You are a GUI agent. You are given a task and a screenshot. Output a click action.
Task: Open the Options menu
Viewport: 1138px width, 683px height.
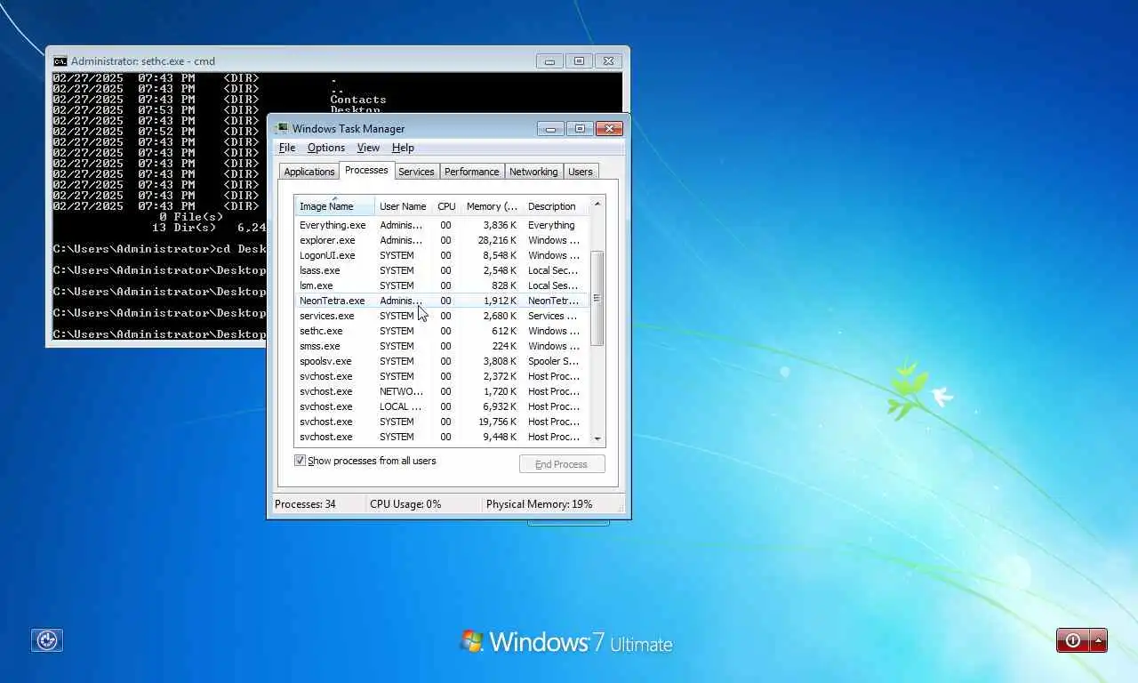[326, 148]
